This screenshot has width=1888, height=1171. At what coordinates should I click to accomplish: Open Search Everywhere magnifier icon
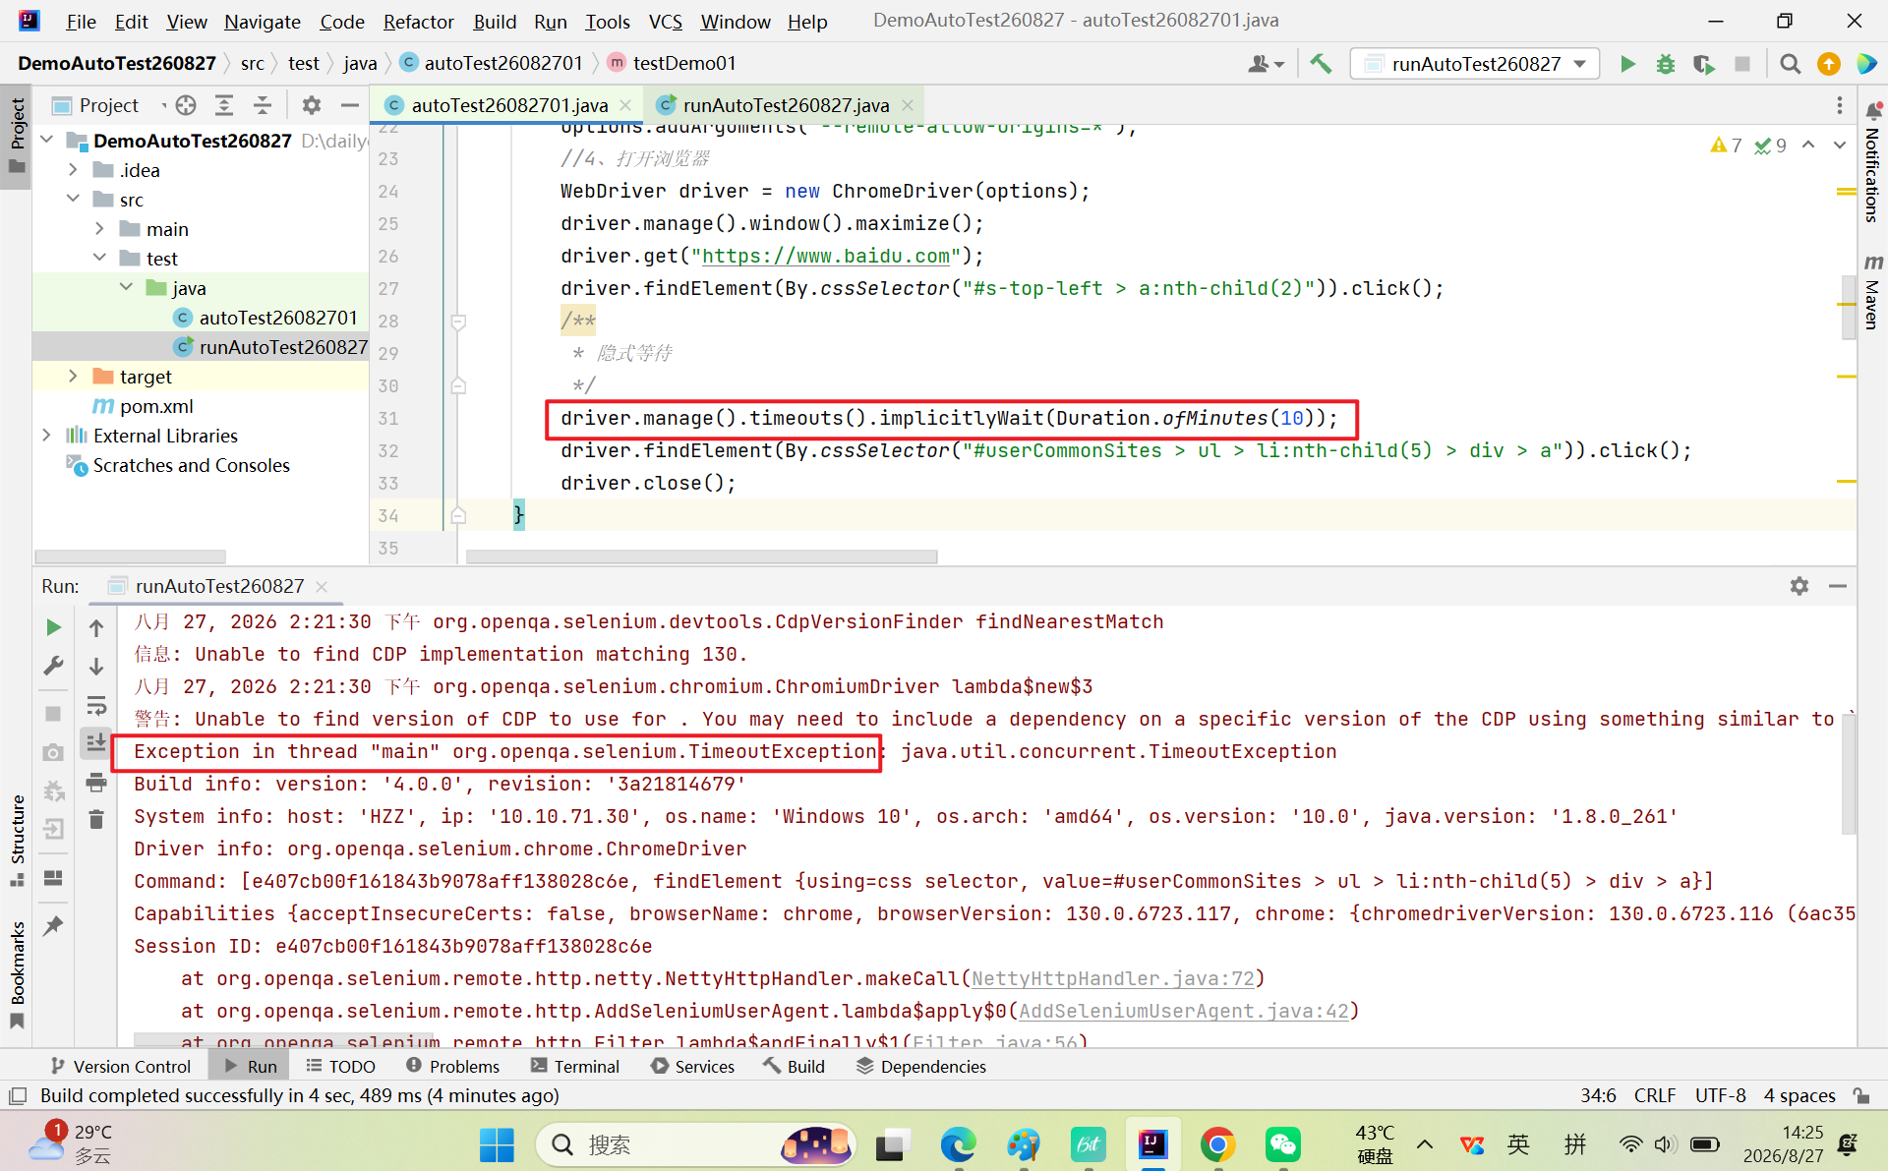1790,64
